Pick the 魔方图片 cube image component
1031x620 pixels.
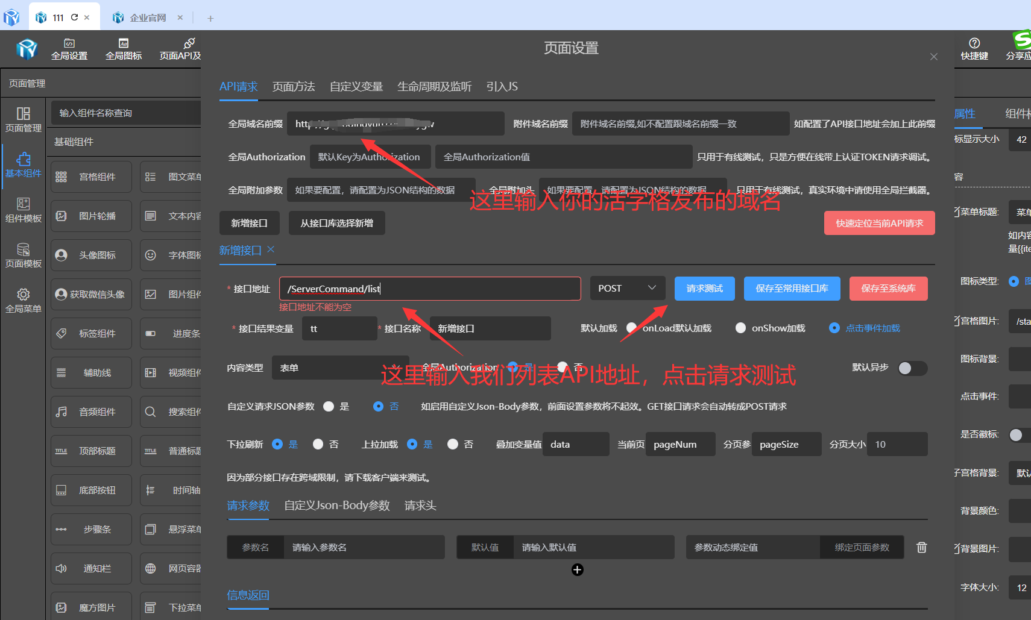coord(91,606)
